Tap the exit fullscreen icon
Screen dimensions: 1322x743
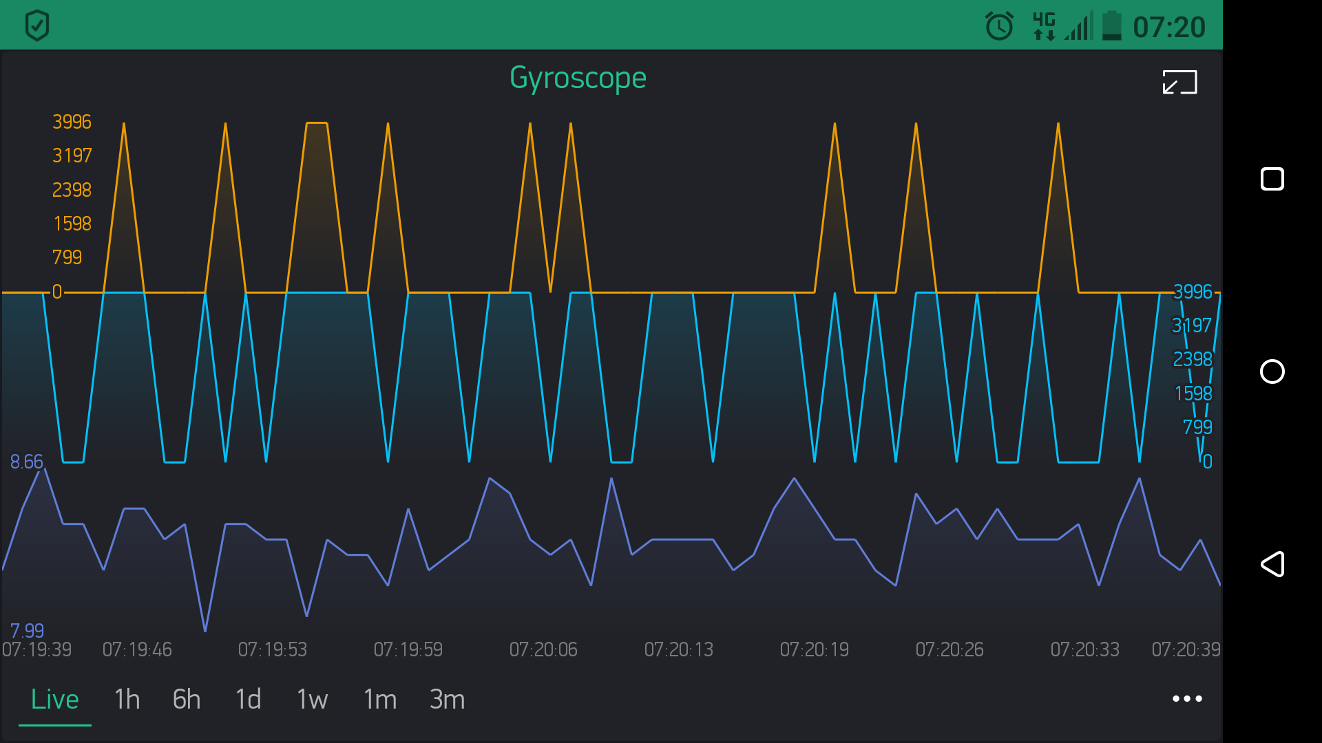(1179, 83)
